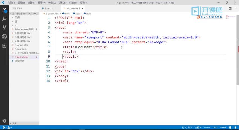This screenshot has width=239, height=130.
Task: Open the Search view in activity bar
Action: 4,19
